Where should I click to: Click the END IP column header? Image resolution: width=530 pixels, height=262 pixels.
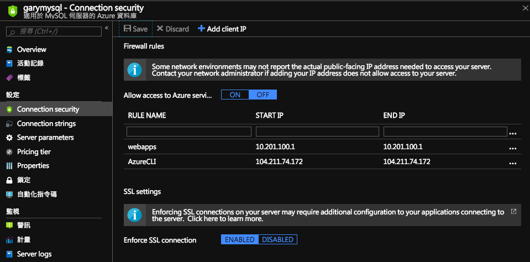click(394, 116)
